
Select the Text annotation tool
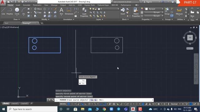61,11
